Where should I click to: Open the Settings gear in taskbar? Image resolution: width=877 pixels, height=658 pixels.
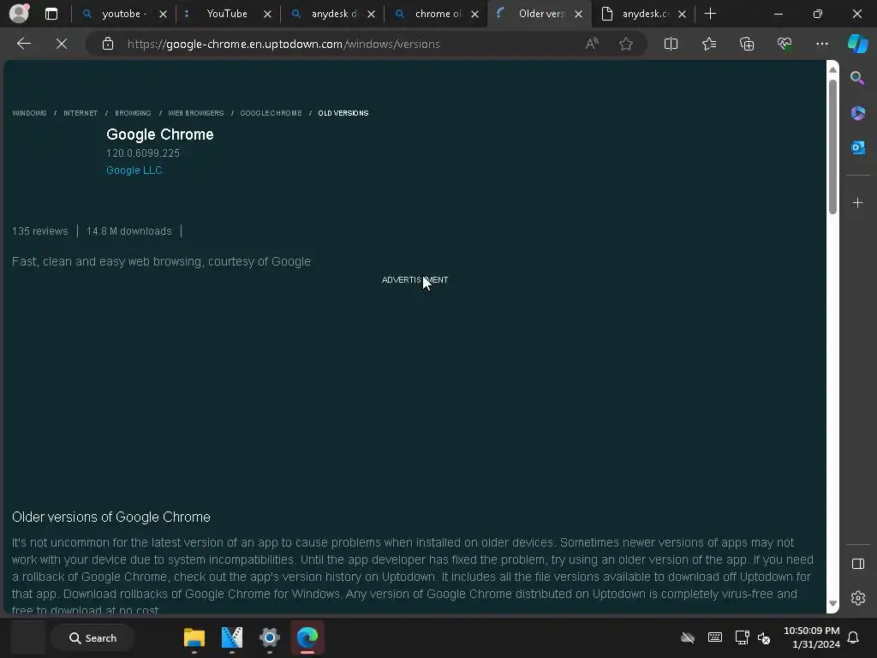pos(269,637)
